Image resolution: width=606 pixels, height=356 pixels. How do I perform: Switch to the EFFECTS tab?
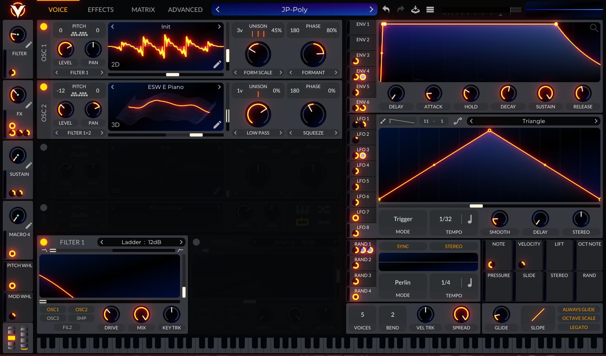(x=101, y=10)
